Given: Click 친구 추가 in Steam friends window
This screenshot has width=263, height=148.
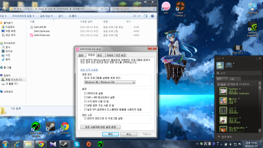Looking at the screenshot, I should 225,137.
